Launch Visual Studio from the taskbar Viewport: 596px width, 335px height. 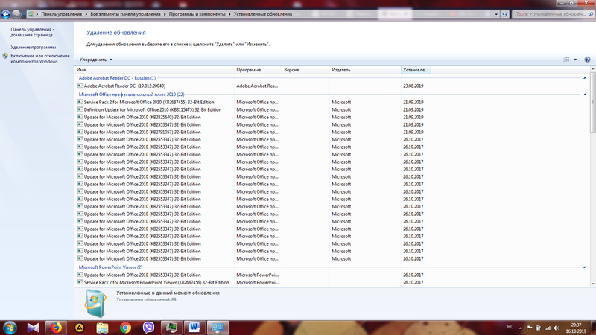(33, 328)
